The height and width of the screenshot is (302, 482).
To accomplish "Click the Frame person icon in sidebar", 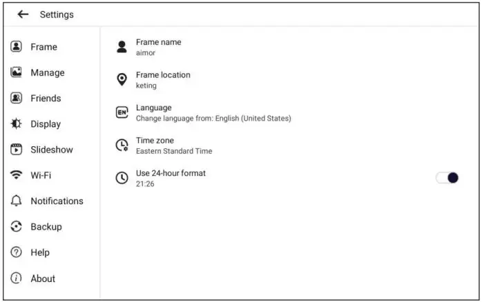I will click(x=17, y=47).
